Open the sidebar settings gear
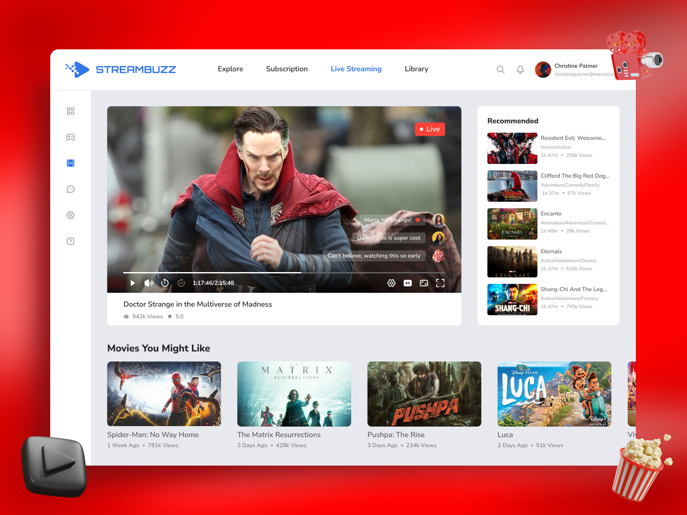Viewport: 687px width, 515px height. point(70,215)
